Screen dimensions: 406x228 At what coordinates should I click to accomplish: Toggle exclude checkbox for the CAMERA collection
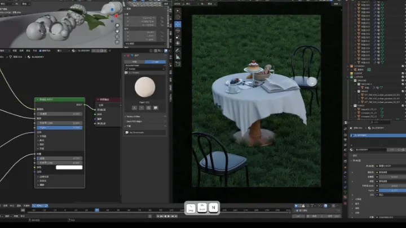point(403,66)
